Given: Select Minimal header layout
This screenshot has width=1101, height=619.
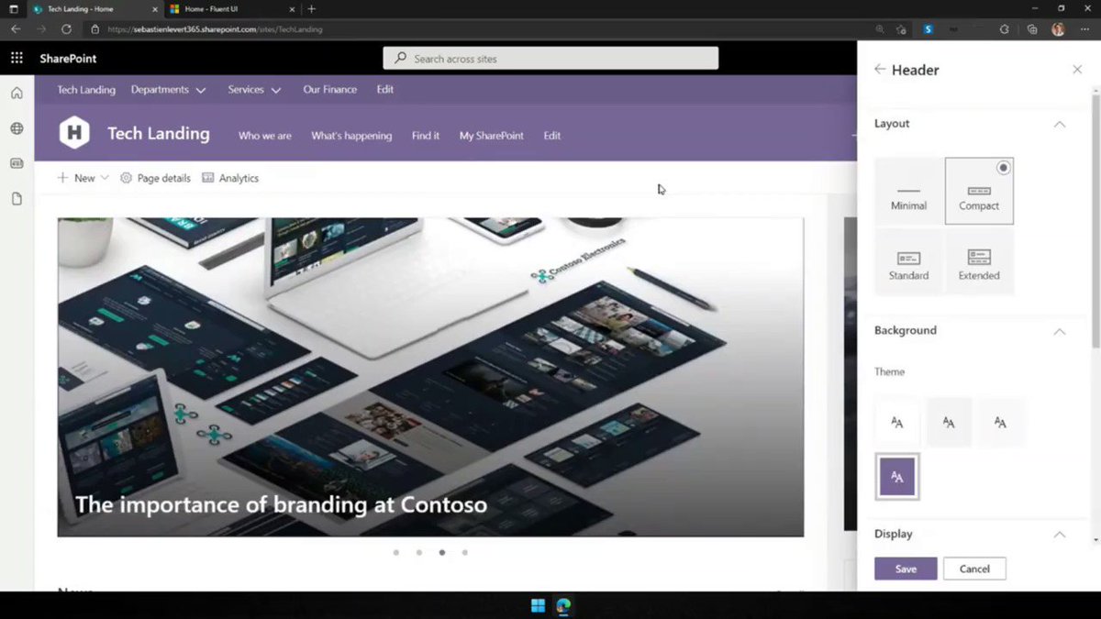Looking at the screenshot, I should point(908,191).
